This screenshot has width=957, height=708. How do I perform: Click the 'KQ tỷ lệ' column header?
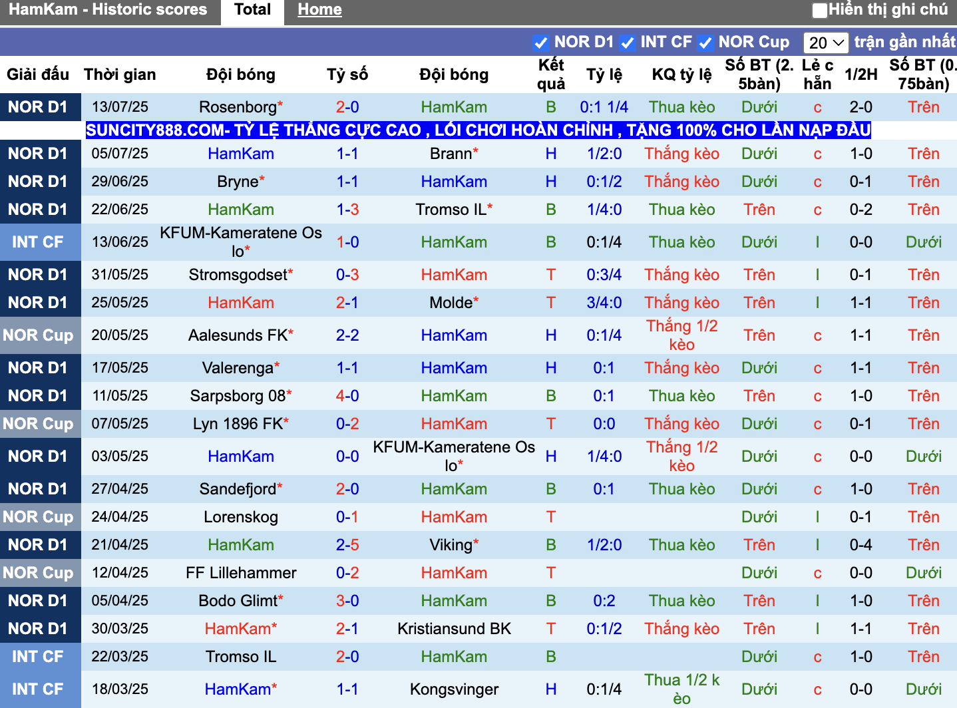tap(681, 75)
